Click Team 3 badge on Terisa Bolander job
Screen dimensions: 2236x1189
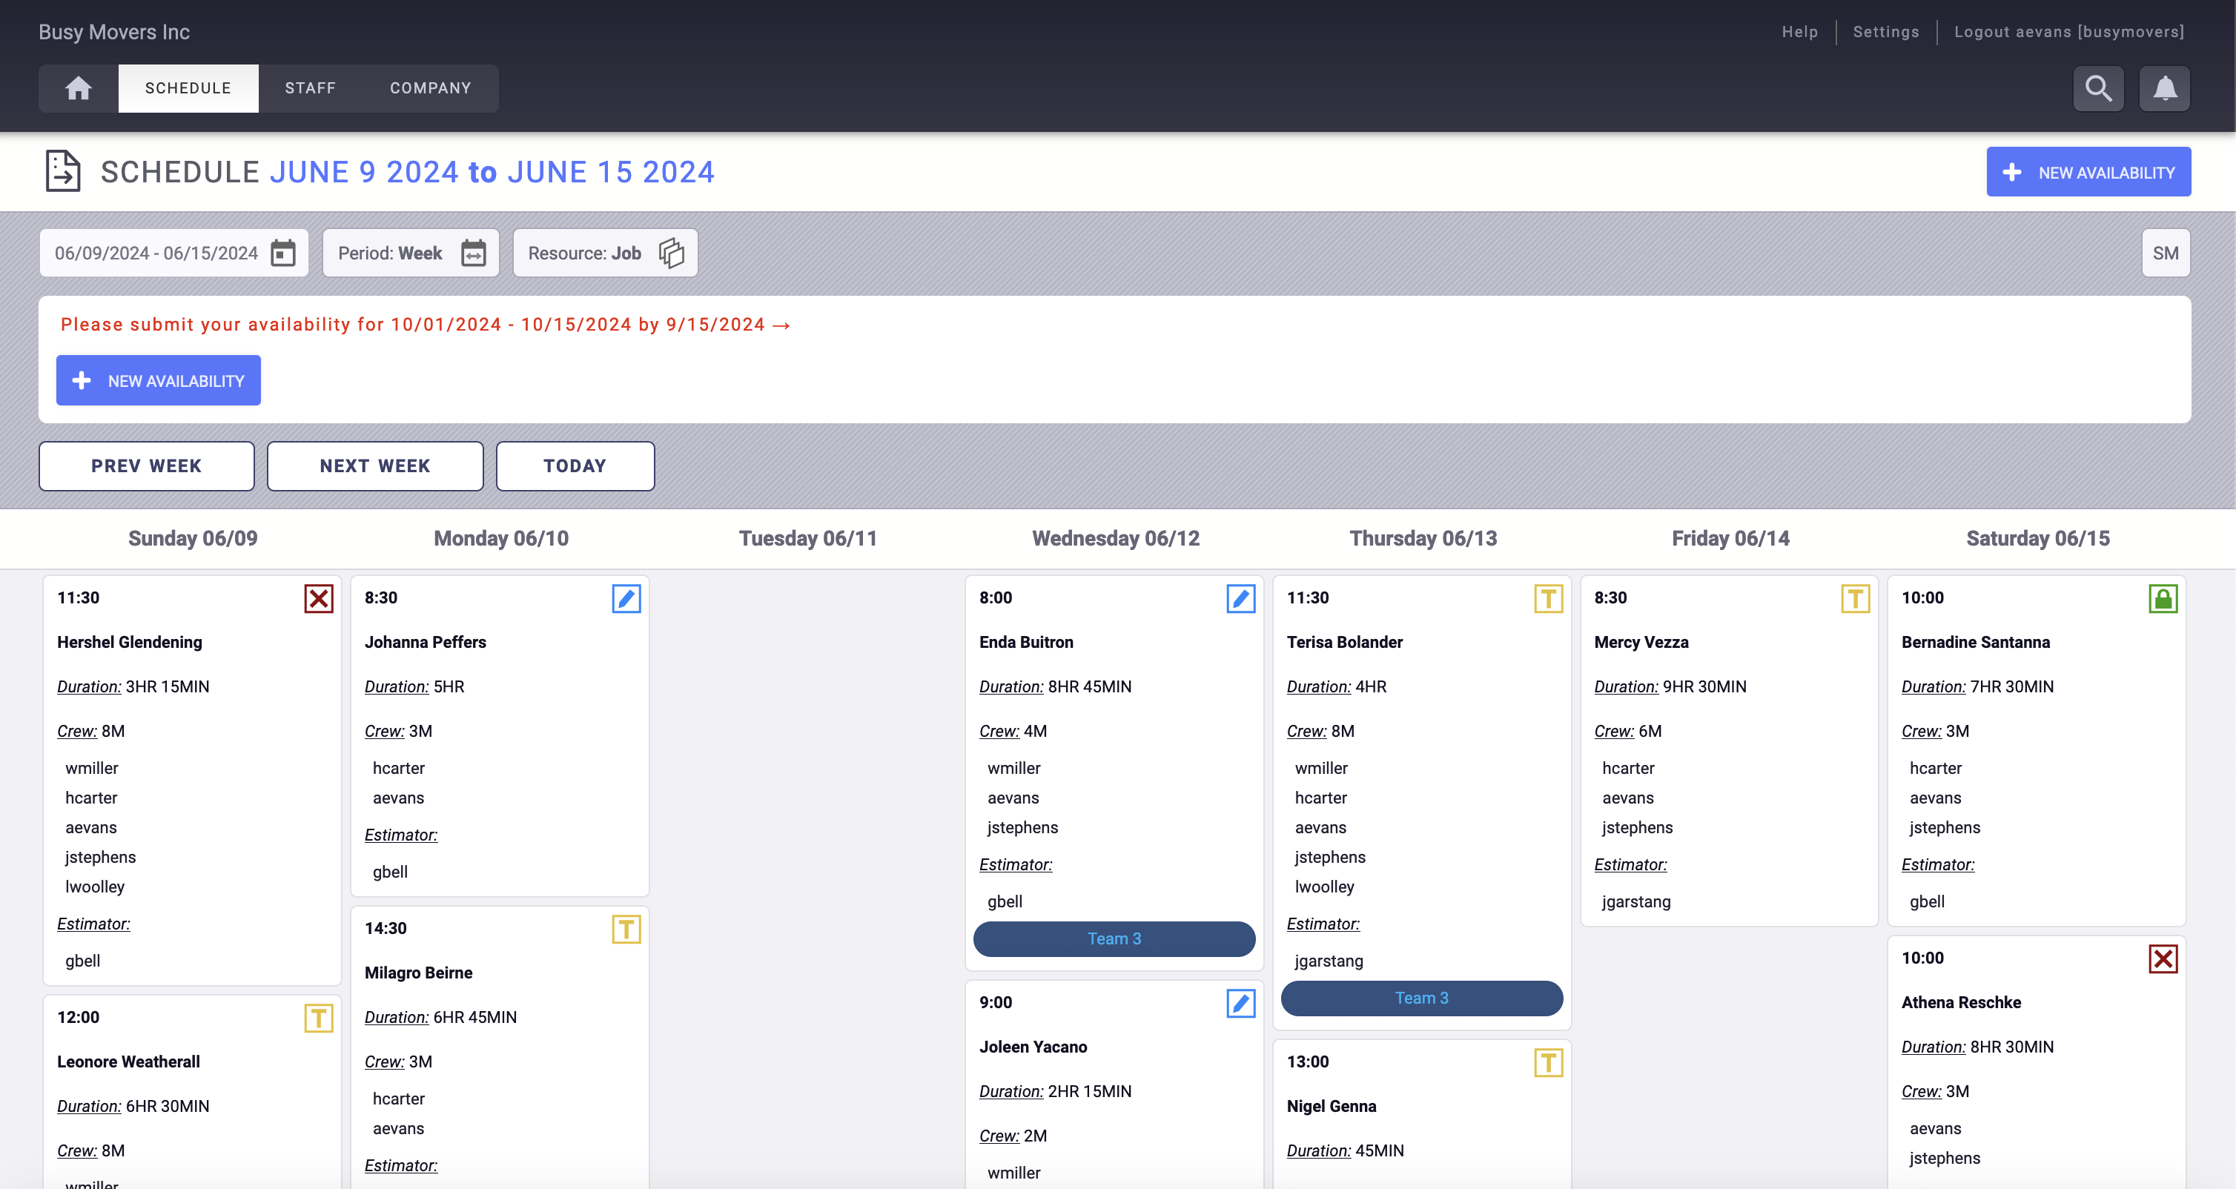tap(1421, 998)
